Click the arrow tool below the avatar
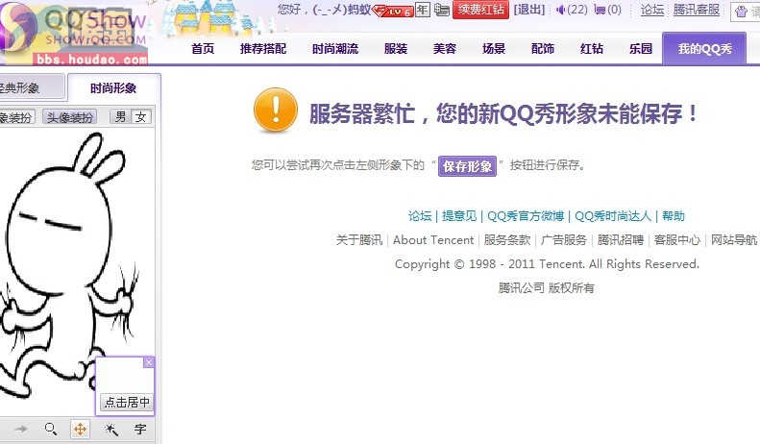The height and width of the screenshot is (444, 760). pyautogui.click(x=21, y=429)
